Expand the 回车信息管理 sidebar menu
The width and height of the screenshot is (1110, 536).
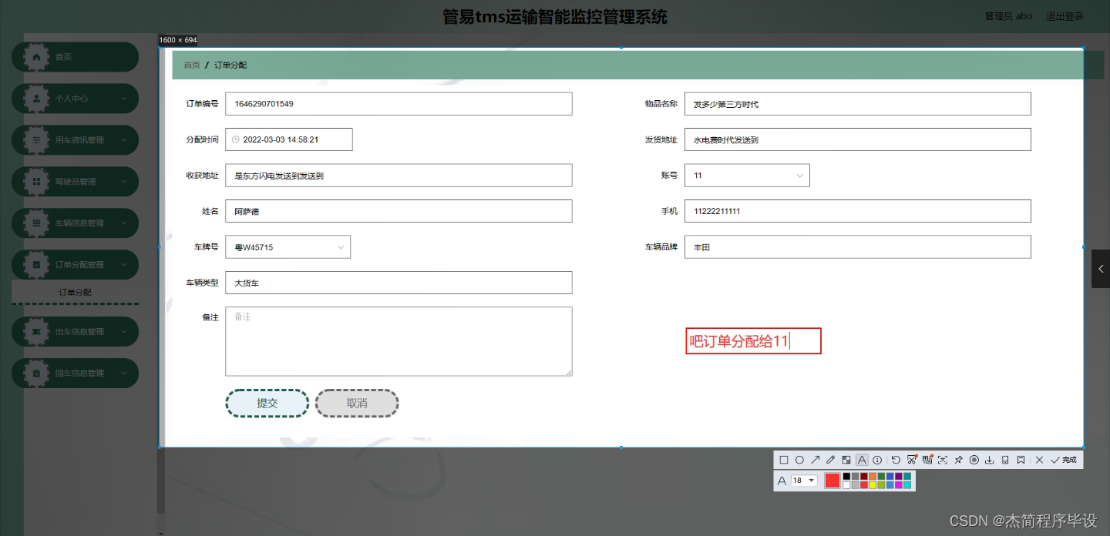coord(75,374)
